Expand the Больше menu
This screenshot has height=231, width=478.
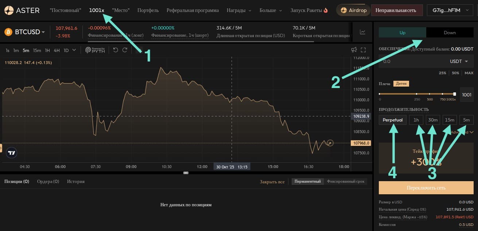(x=271, y=11)
